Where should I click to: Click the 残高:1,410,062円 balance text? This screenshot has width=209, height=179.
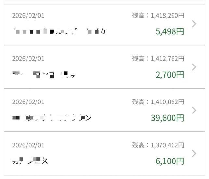[158, 102]
